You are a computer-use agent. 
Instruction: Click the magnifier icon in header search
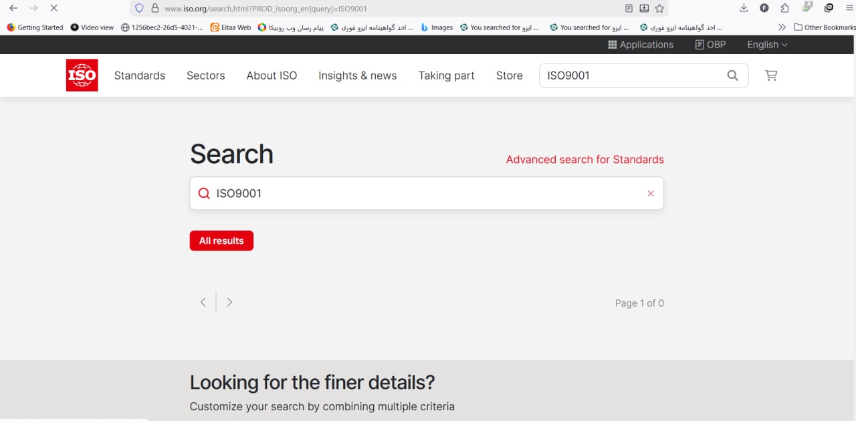pos(732,76)
